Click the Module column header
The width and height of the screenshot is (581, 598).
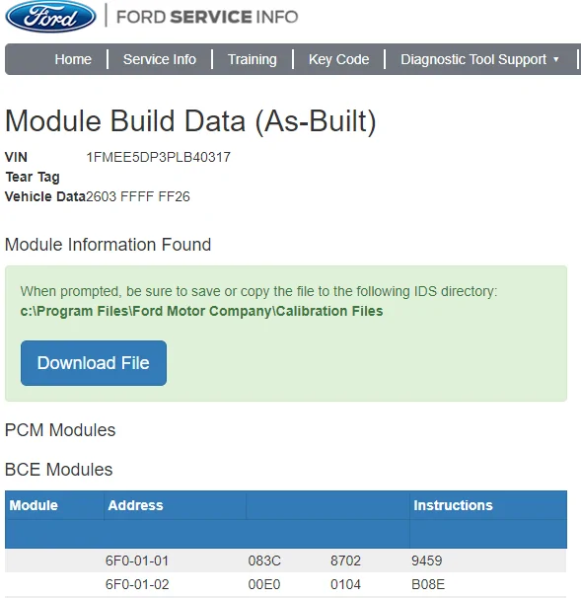(34, 505)
